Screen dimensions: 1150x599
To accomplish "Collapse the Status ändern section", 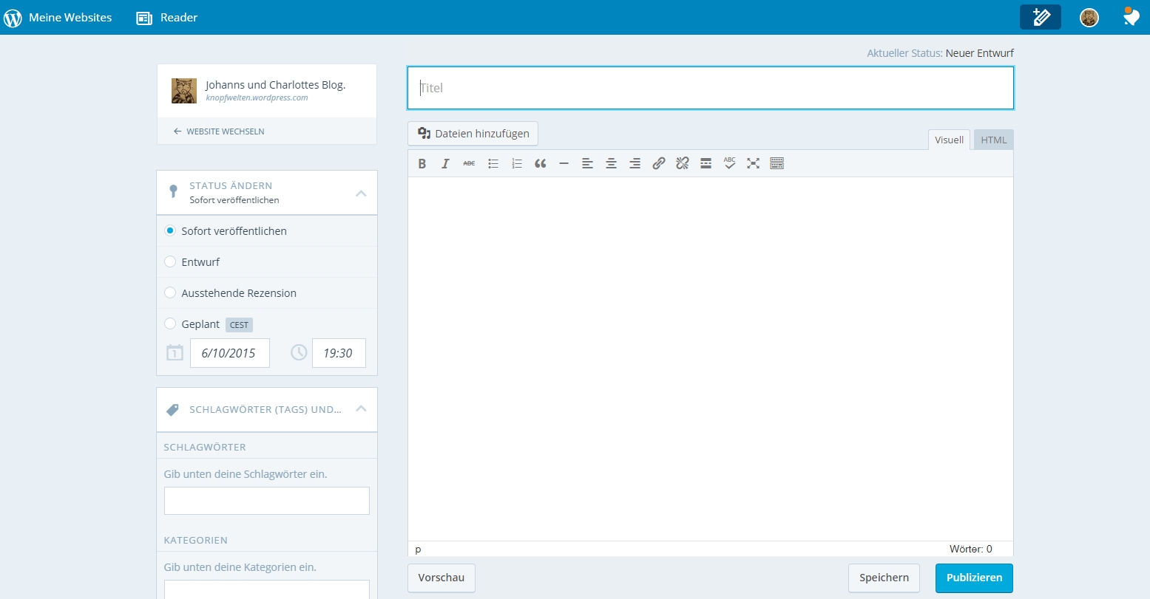I will coord(361,194).
